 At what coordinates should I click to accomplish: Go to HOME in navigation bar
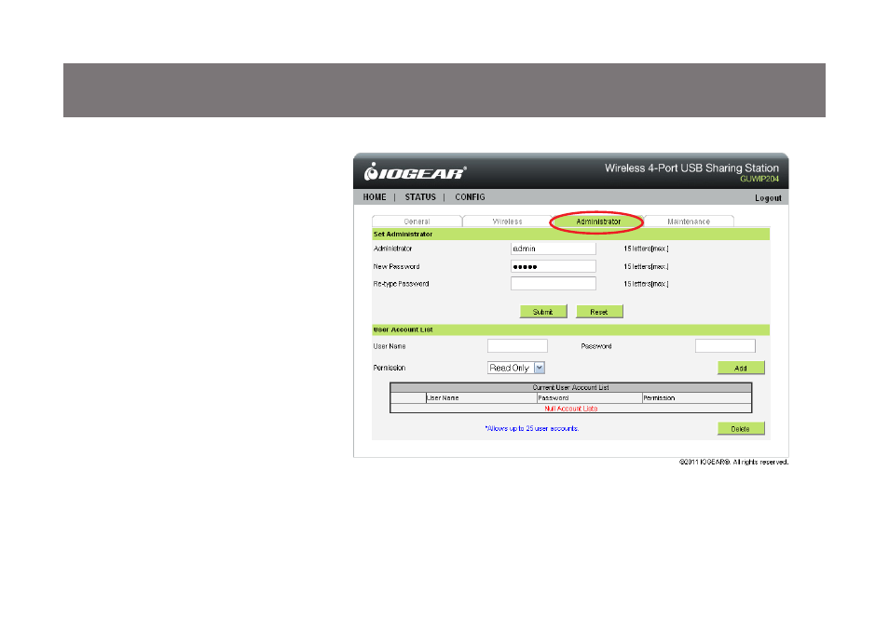point(375,197)
